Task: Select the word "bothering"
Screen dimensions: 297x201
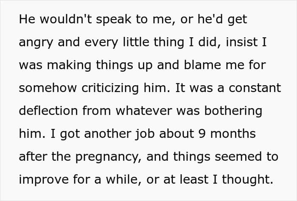Action: click(x=233, y=111)
